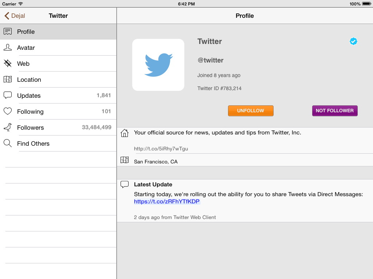This screenshot has height=279, width=373.
Task: Tap the Followers count 33,484,499
Action: 97,128
